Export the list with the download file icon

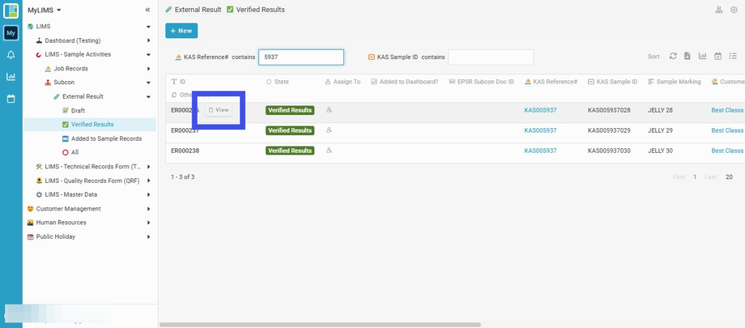(x=687, y=56)
